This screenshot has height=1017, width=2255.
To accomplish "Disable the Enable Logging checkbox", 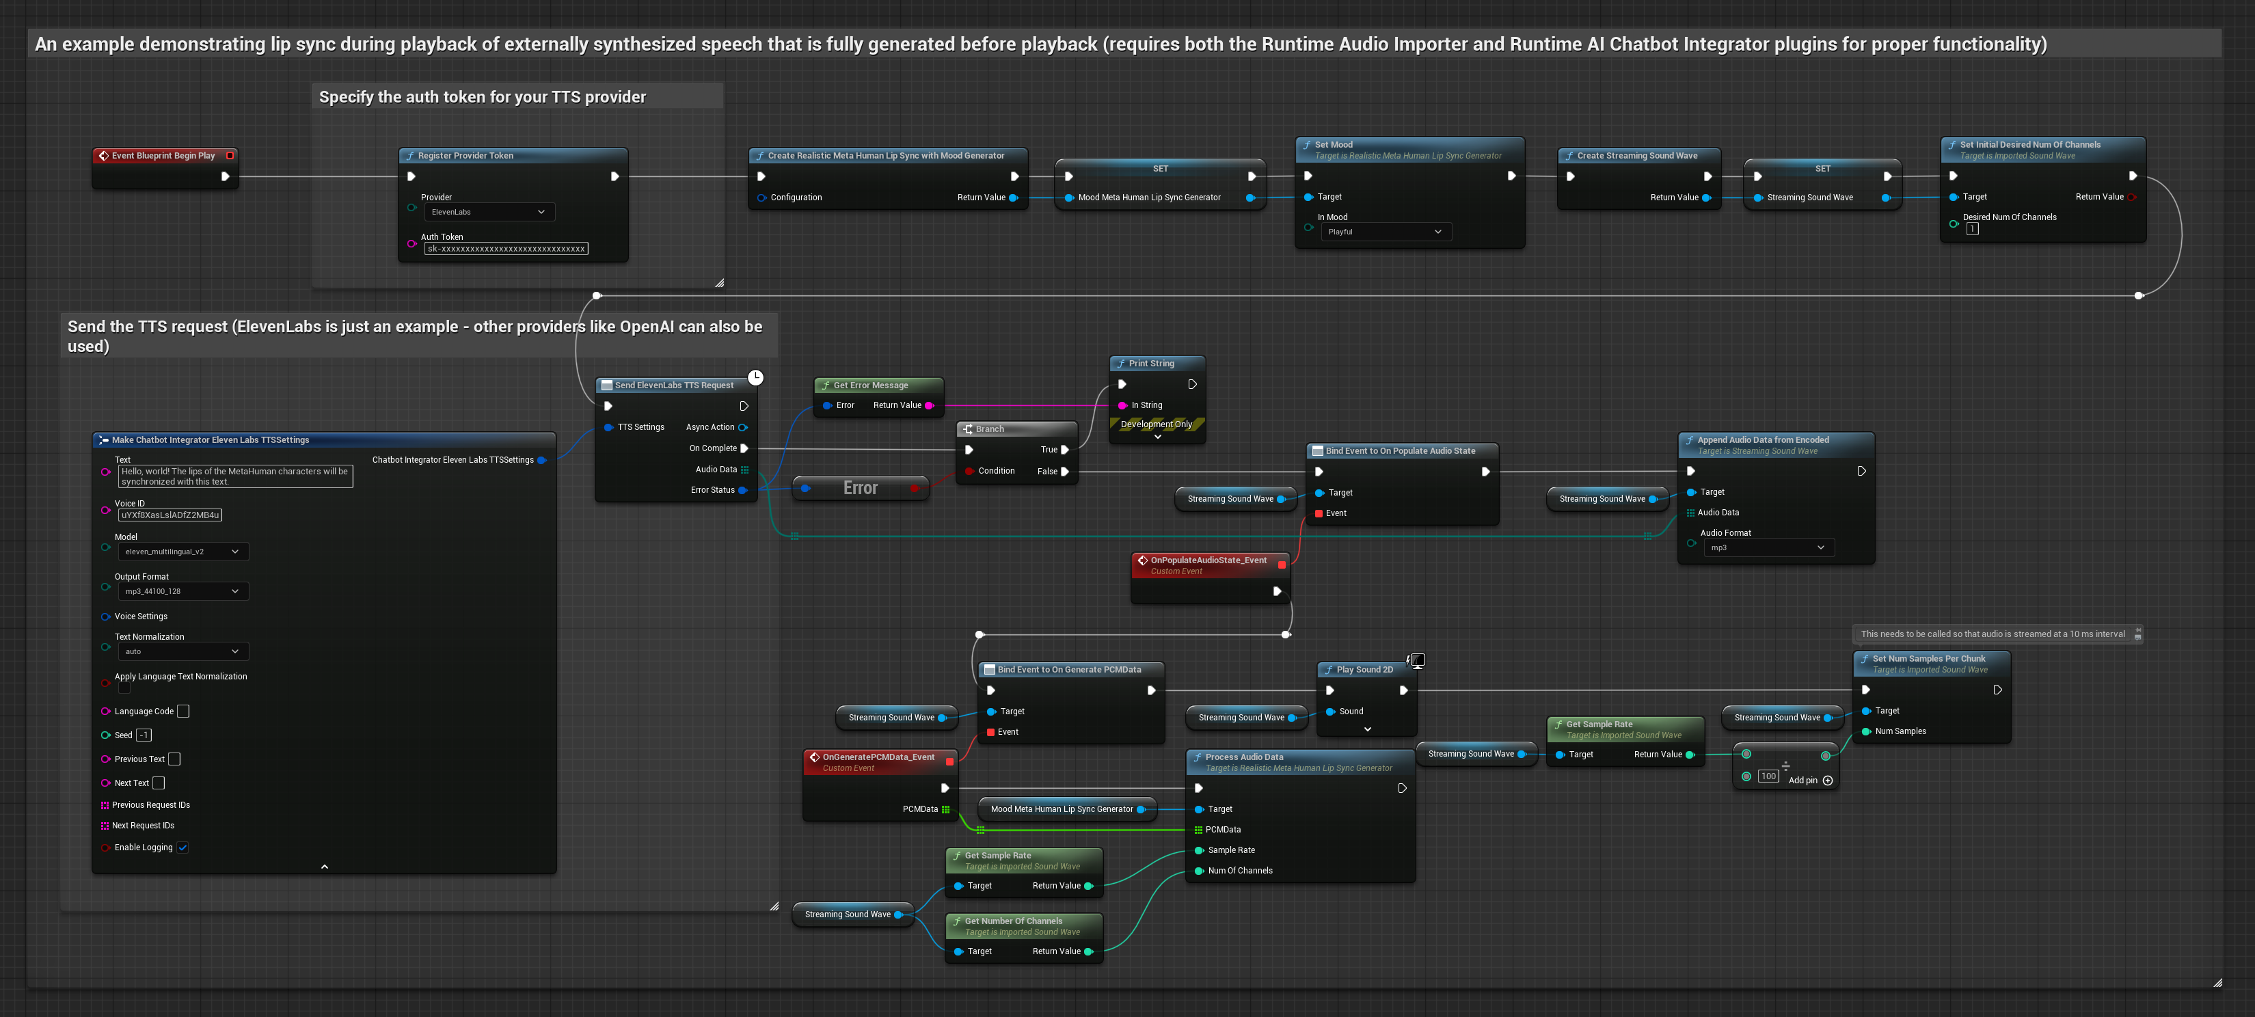I will coord(183,847).
